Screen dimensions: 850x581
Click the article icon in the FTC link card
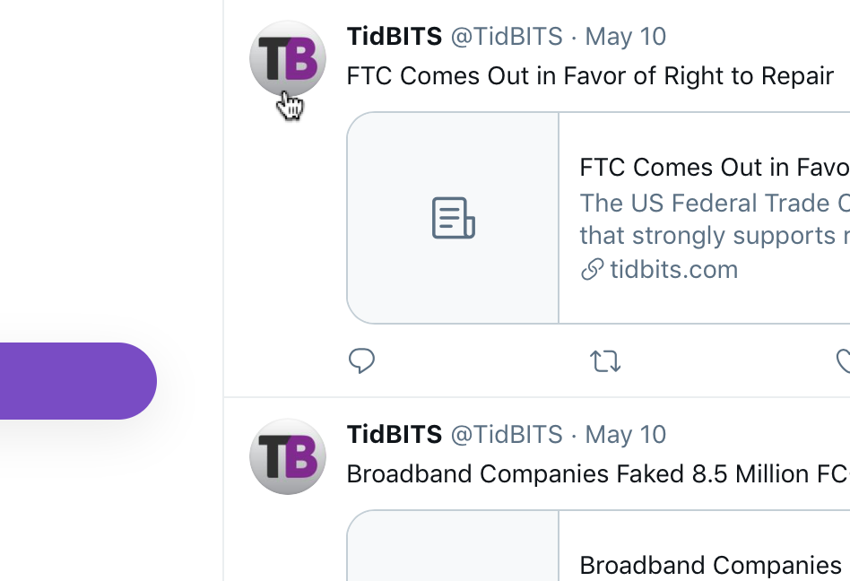point(453,219)
